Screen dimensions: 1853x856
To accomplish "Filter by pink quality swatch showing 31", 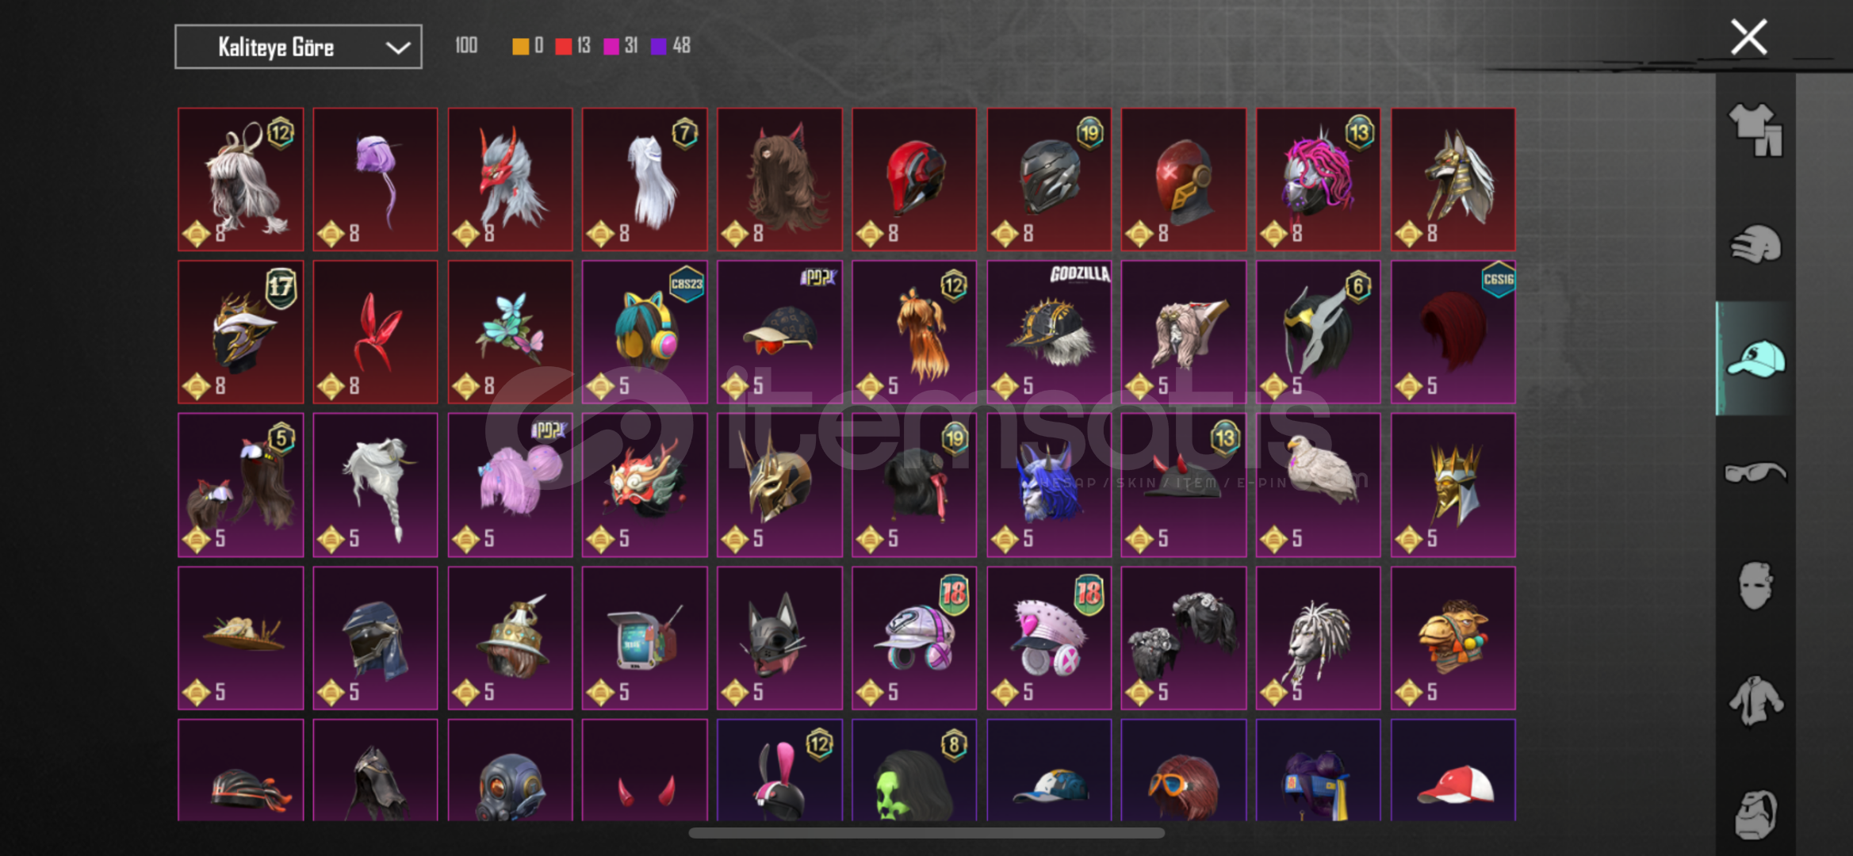I will [x=611, y=46].
